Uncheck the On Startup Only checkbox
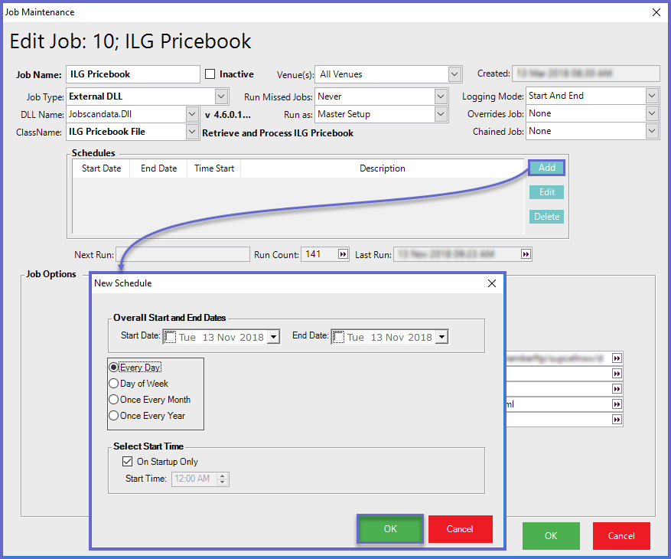This screenshot has height=559, width=671. [127, 462]
